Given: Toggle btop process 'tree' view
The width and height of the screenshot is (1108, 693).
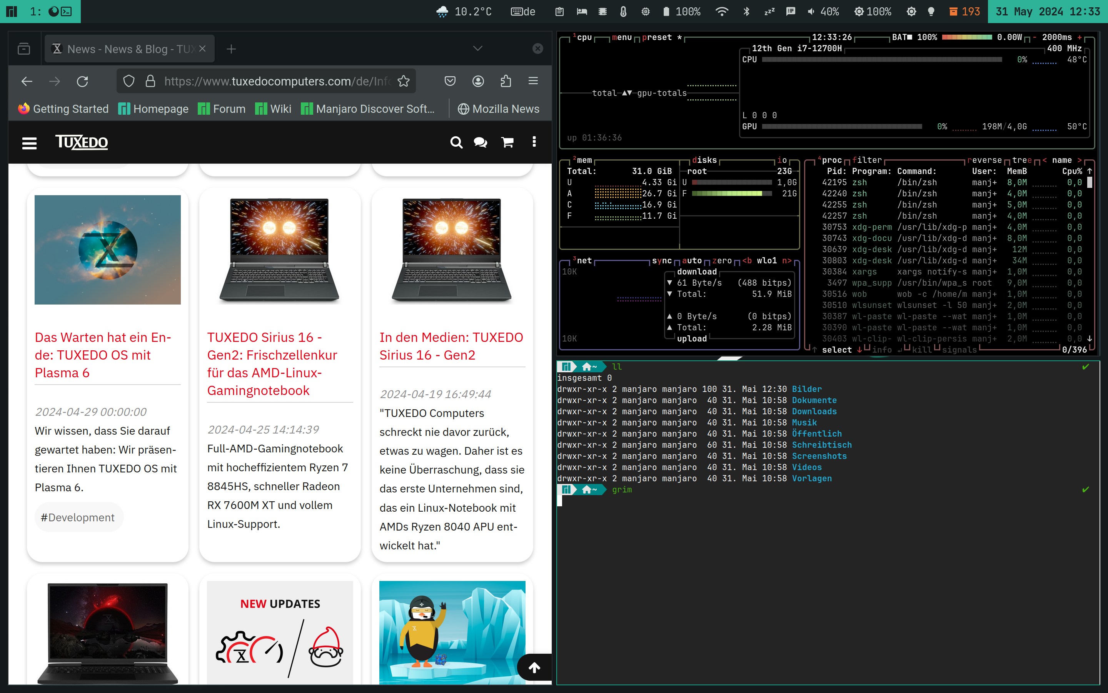Looking at the screenshot, I should point(1021,160).
